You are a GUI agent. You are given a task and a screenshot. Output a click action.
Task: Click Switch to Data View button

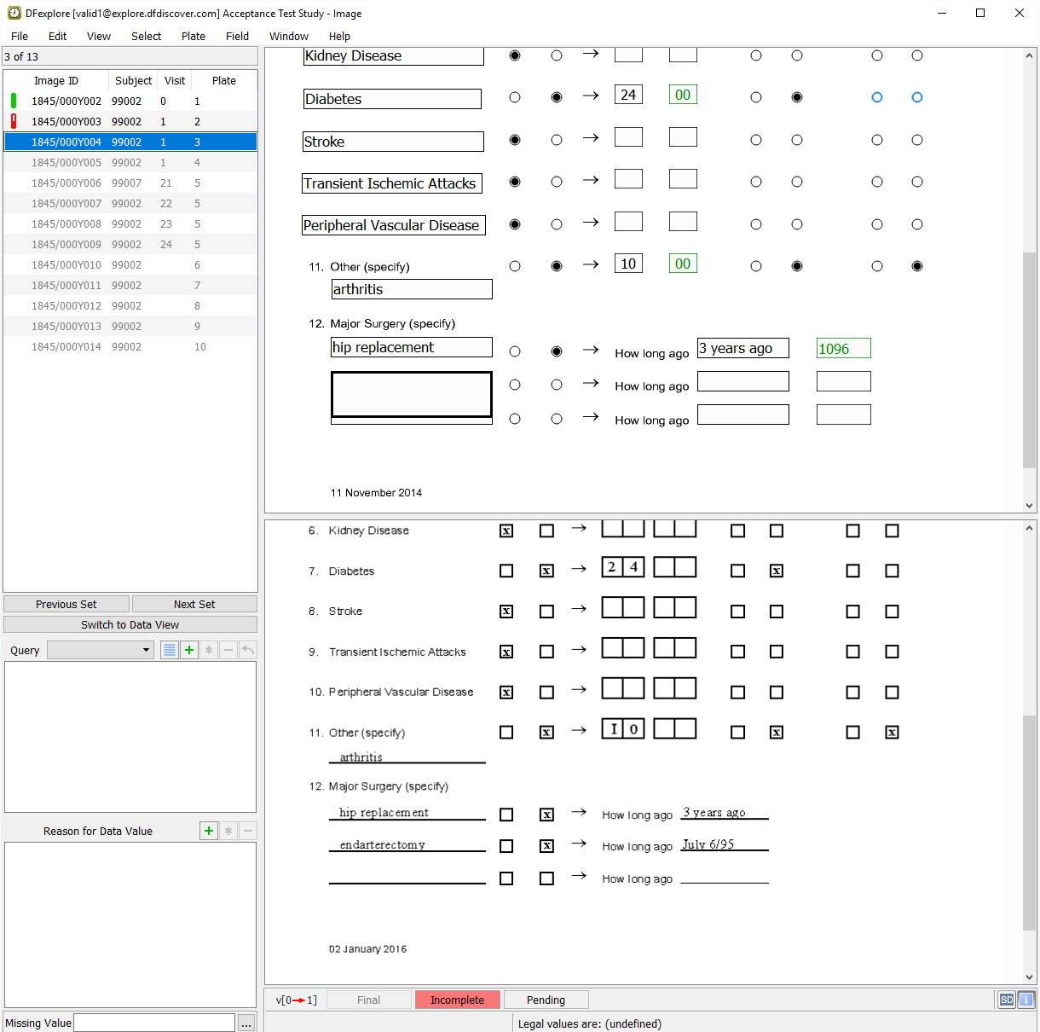[x=130, y=624]
